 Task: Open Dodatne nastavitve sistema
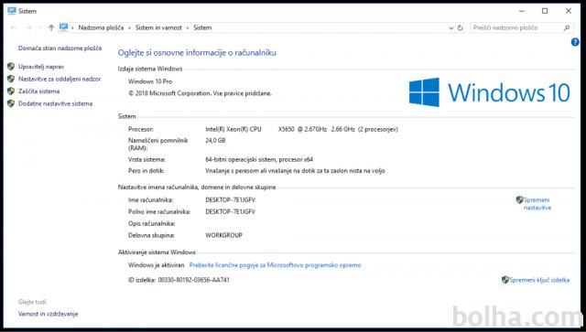tap(55, 104)
